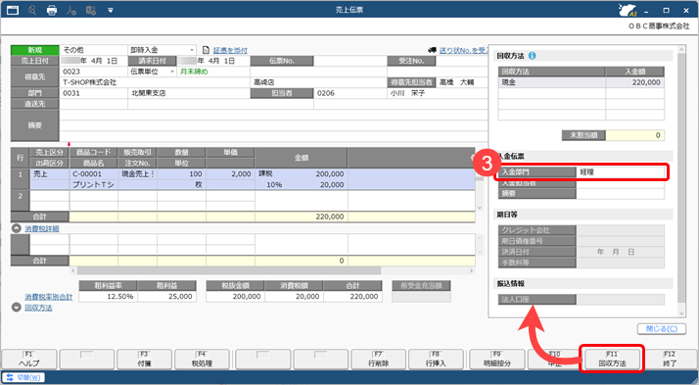Image resolution: width=699 pixels, height=385 pixels.
Task: Expand the 回収方法 section chevron at bottom
Action: tap(17, 308)
